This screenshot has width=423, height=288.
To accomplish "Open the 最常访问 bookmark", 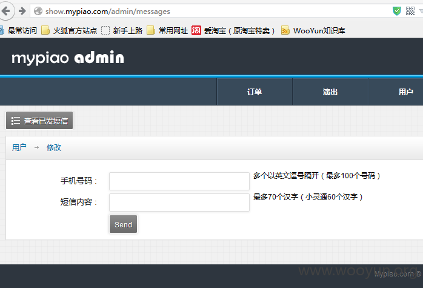I will click(x=19, y=30).
